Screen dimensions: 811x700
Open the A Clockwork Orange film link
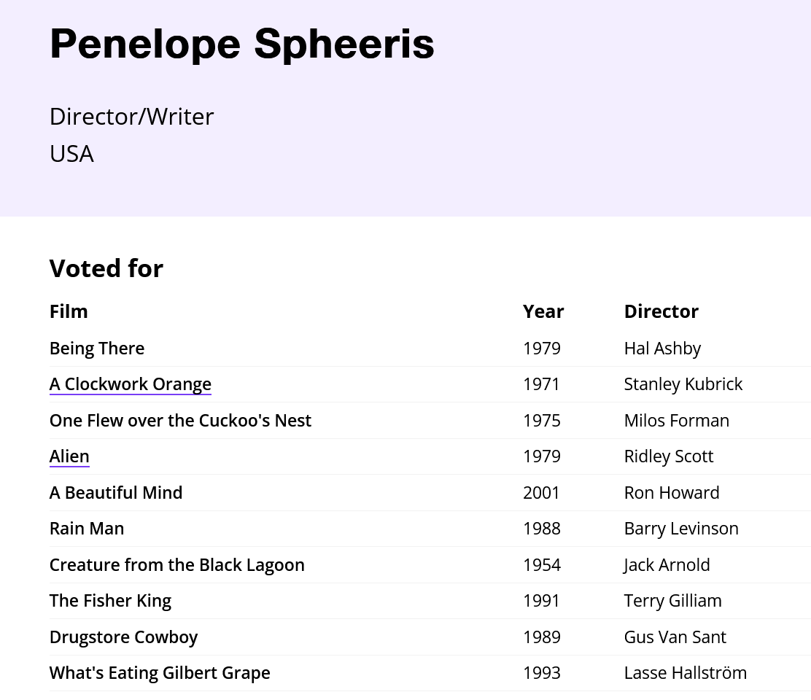coord(131,384)
